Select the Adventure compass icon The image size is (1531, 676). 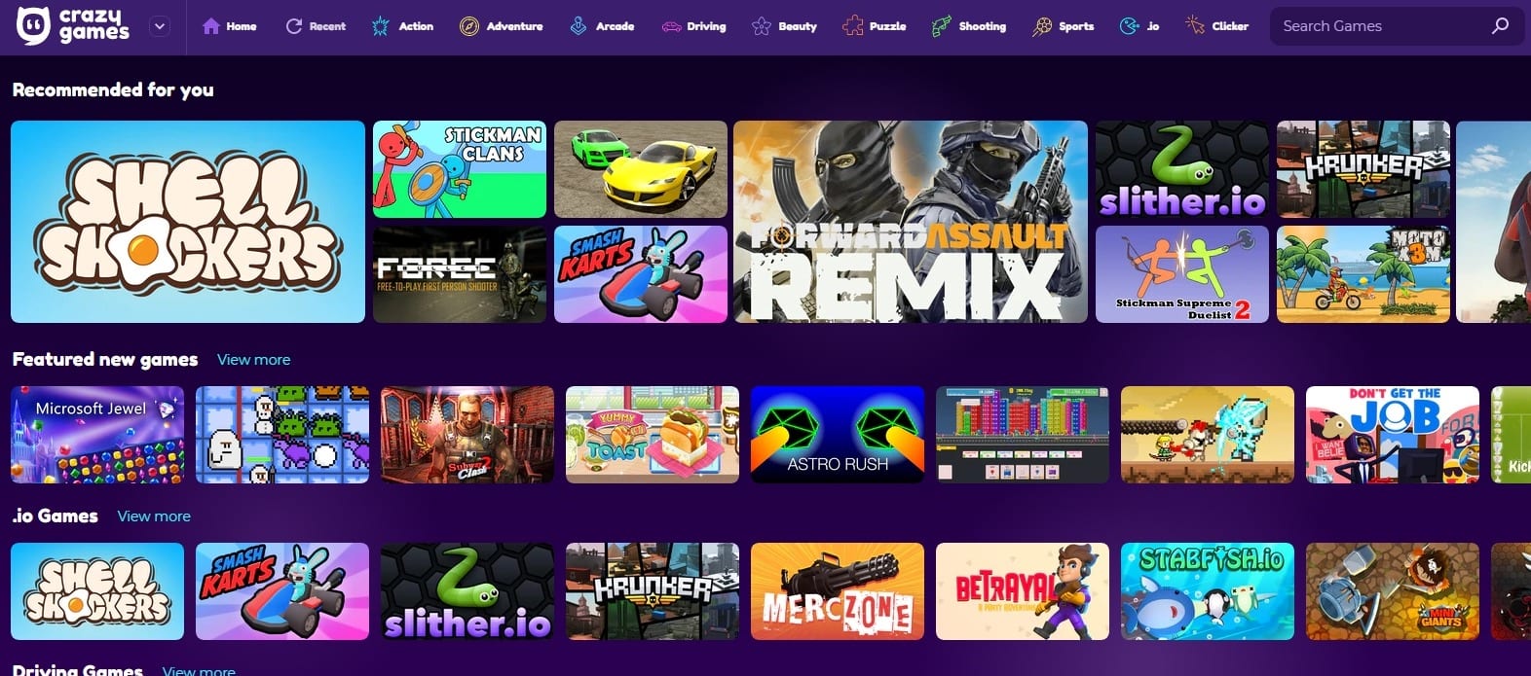[468, 26]
